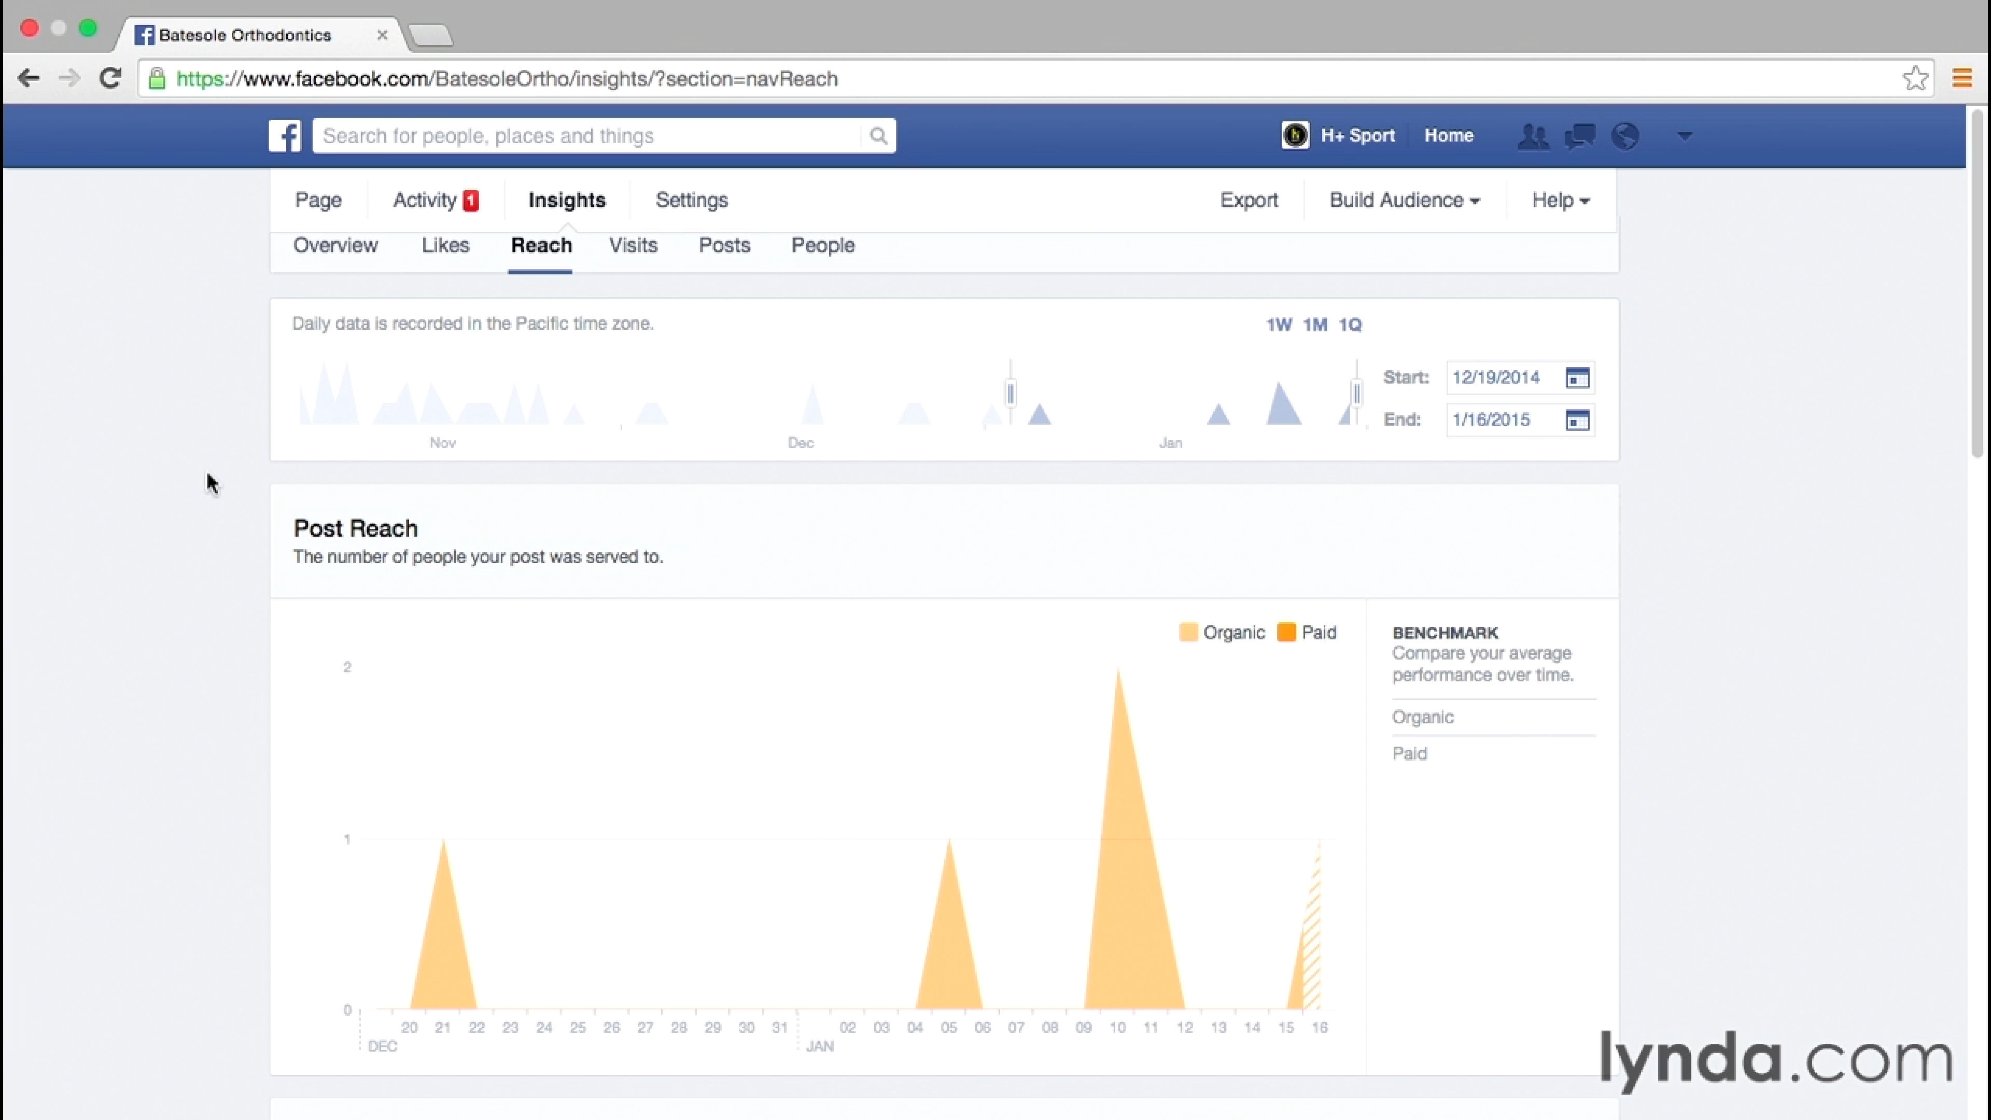The image size is (1991, 1120).
Task: Open End date calendar picker
Action: tap(1577, 419)
